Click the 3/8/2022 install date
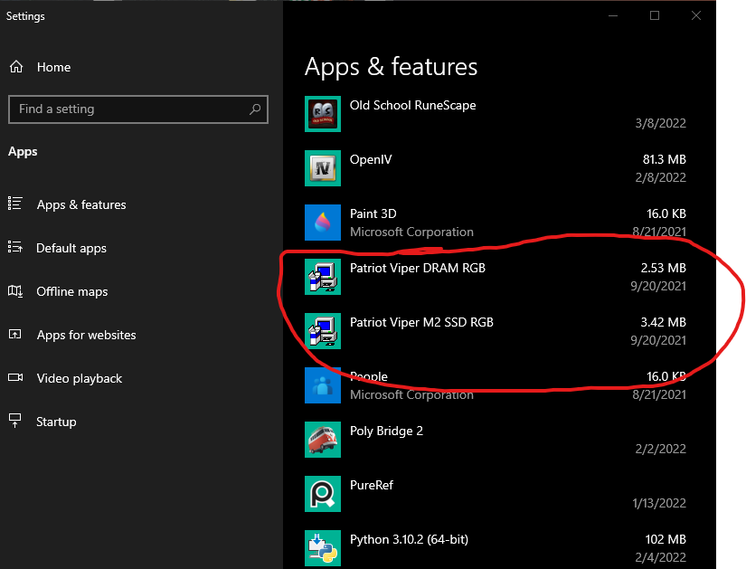This screenshot has width=746, height=569. click(661, 123)
